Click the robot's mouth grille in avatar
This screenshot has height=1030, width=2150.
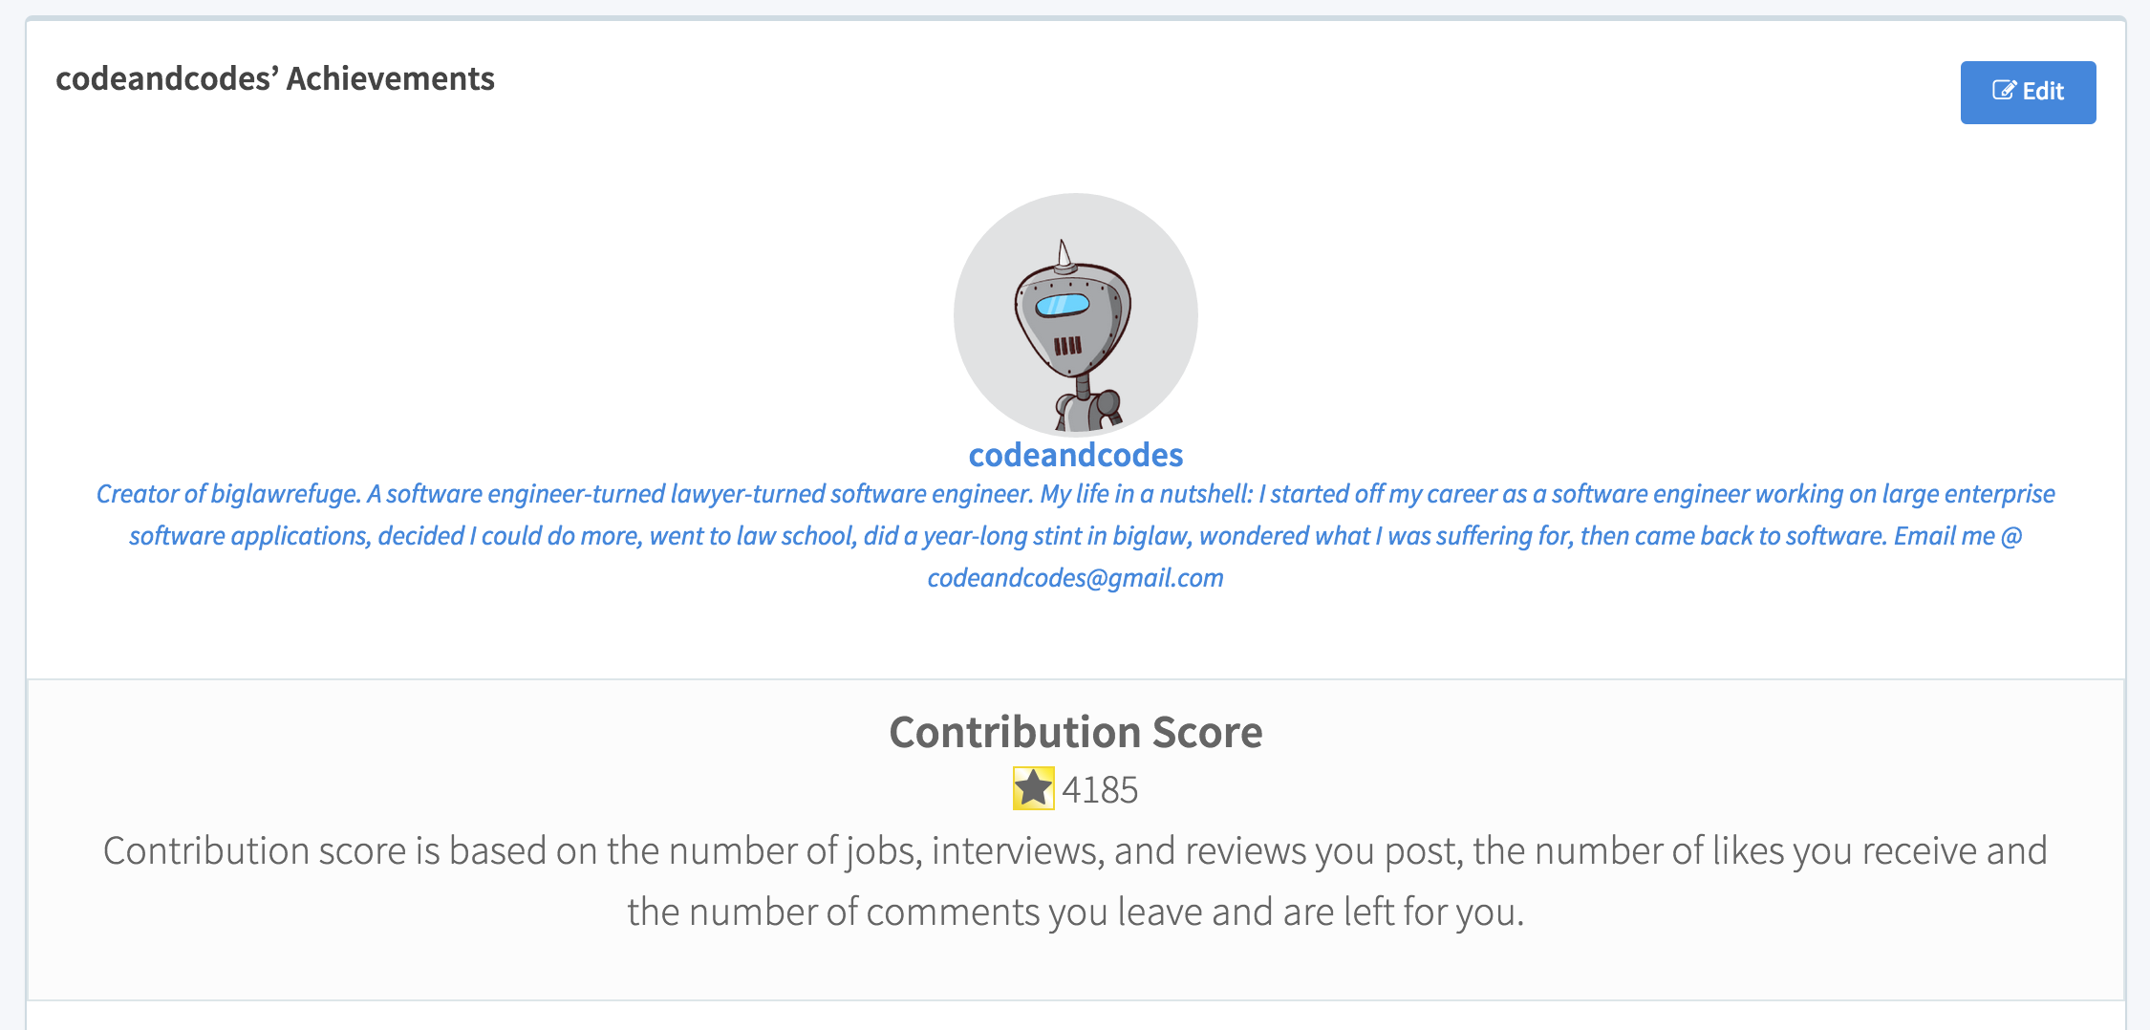coord(1067,346)
